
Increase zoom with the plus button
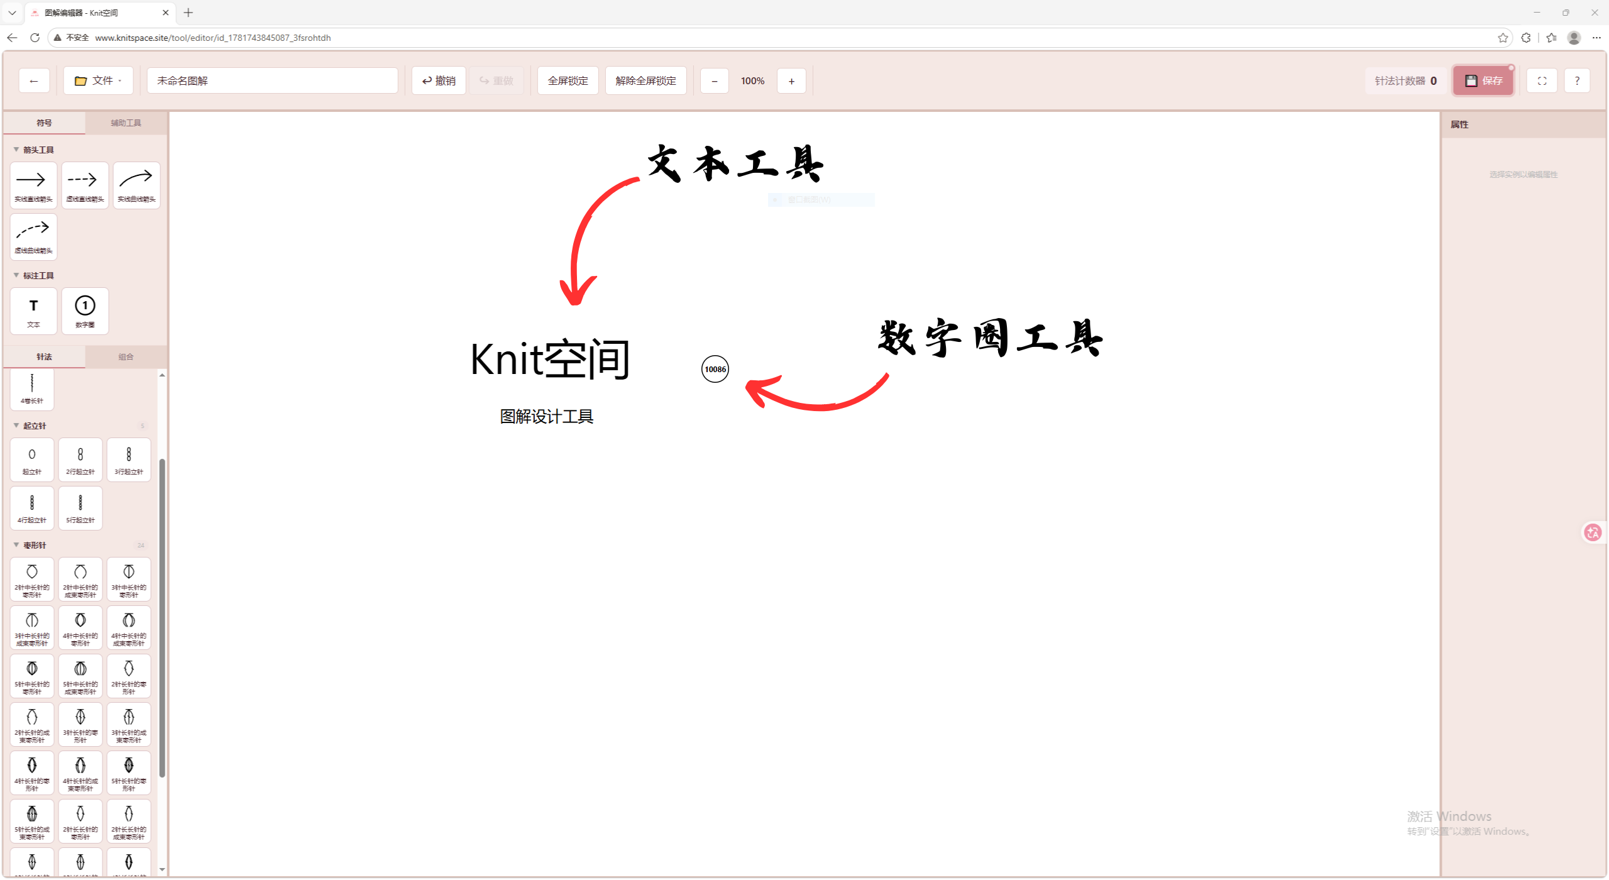pos(791,80)
